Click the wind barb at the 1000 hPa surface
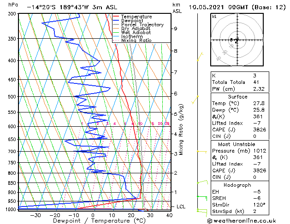 [x=201, y=211]
